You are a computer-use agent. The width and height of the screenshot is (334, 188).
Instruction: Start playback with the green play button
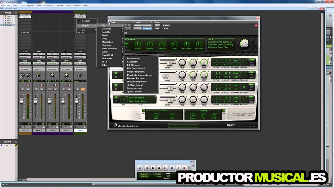178,168
